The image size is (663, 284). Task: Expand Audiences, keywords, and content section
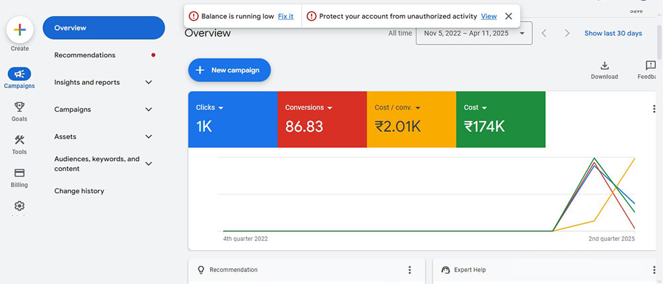(x=149, y=164)
